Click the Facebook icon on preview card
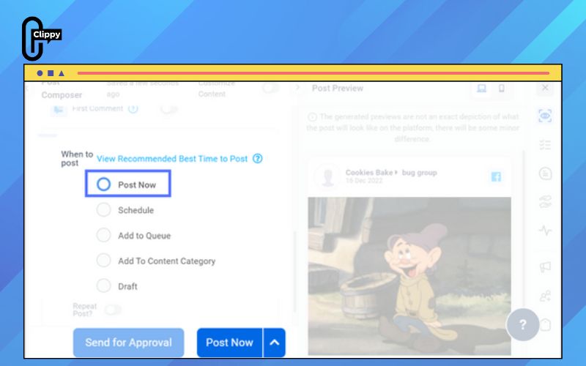The image size is (586, 366). [496, 176]
